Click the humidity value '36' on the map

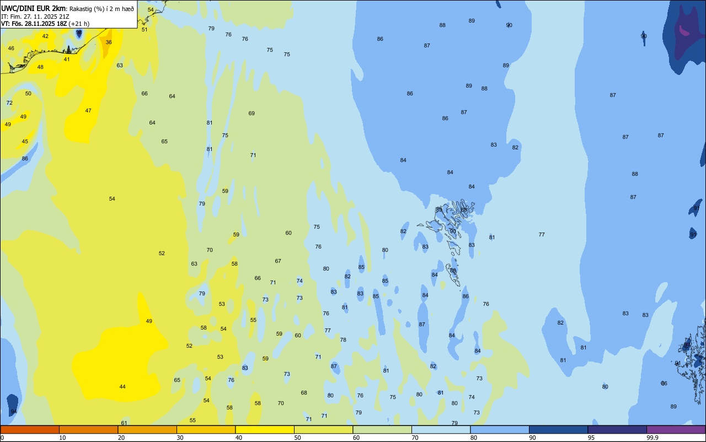click(x=109, y=42)
